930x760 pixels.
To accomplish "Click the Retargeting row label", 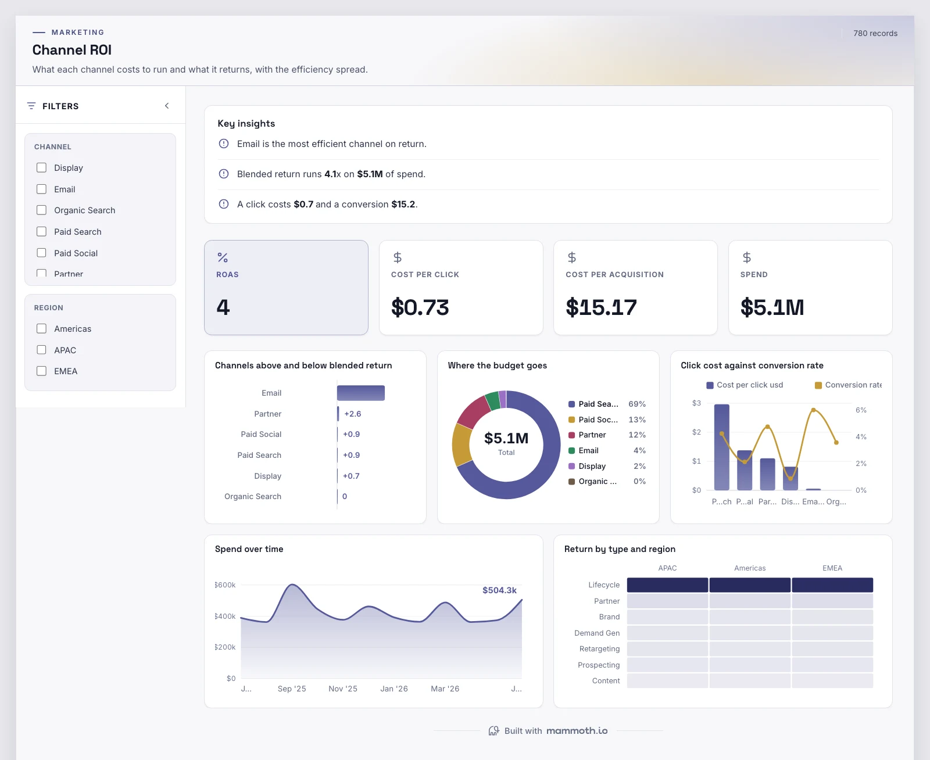I will pos(599,649).
